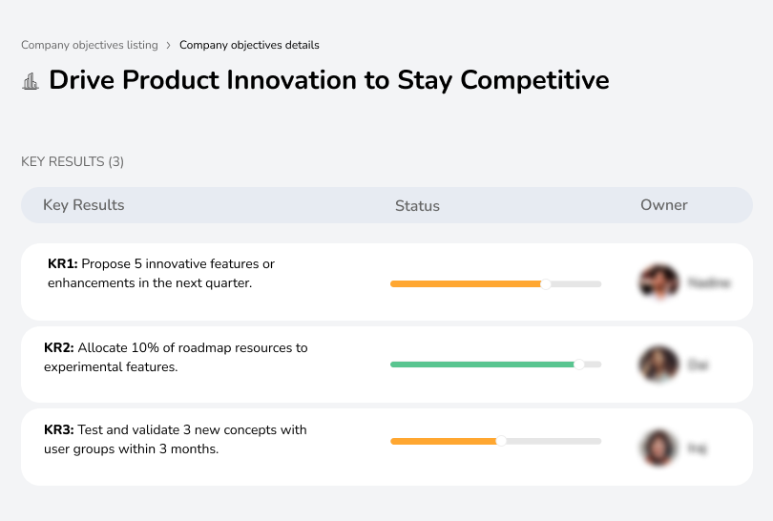The height and width of the screenshot is (521, 773).
Task: Click the page title Drive Product Innovation
Action: (329, 80)
